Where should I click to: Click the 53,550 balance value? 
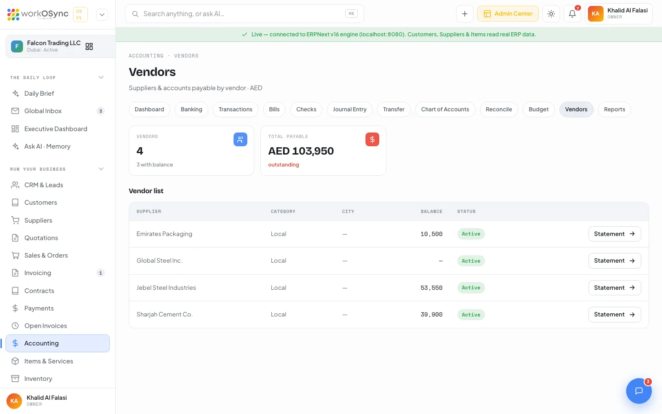[431, 287]
